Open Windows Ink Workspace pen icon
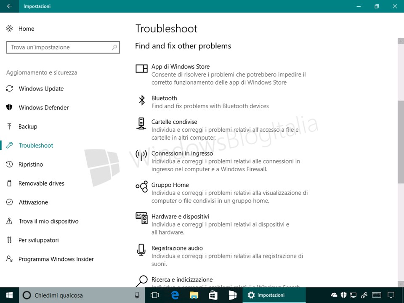The image size is (404, 303). tap(364, 295)
